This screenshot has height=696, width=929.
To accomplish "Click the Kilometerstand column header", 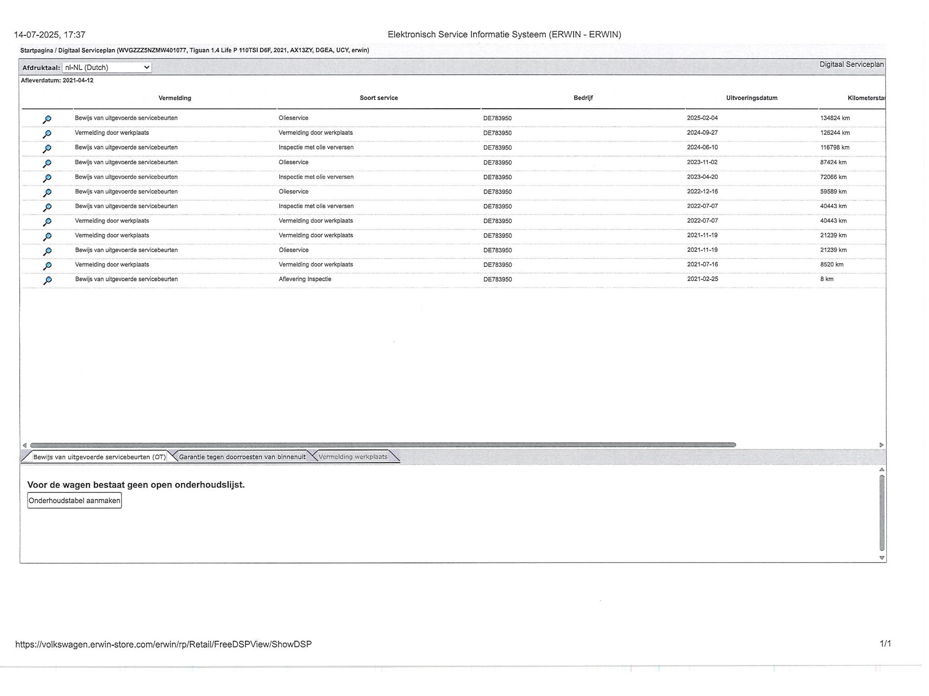I will pyautogui.click(x=866, y=98).
